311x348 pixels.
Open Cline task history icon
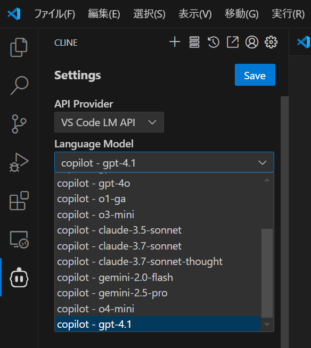[x=213, y=42]
